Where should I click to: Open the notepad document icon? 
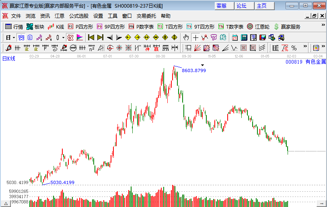[253, 37]
